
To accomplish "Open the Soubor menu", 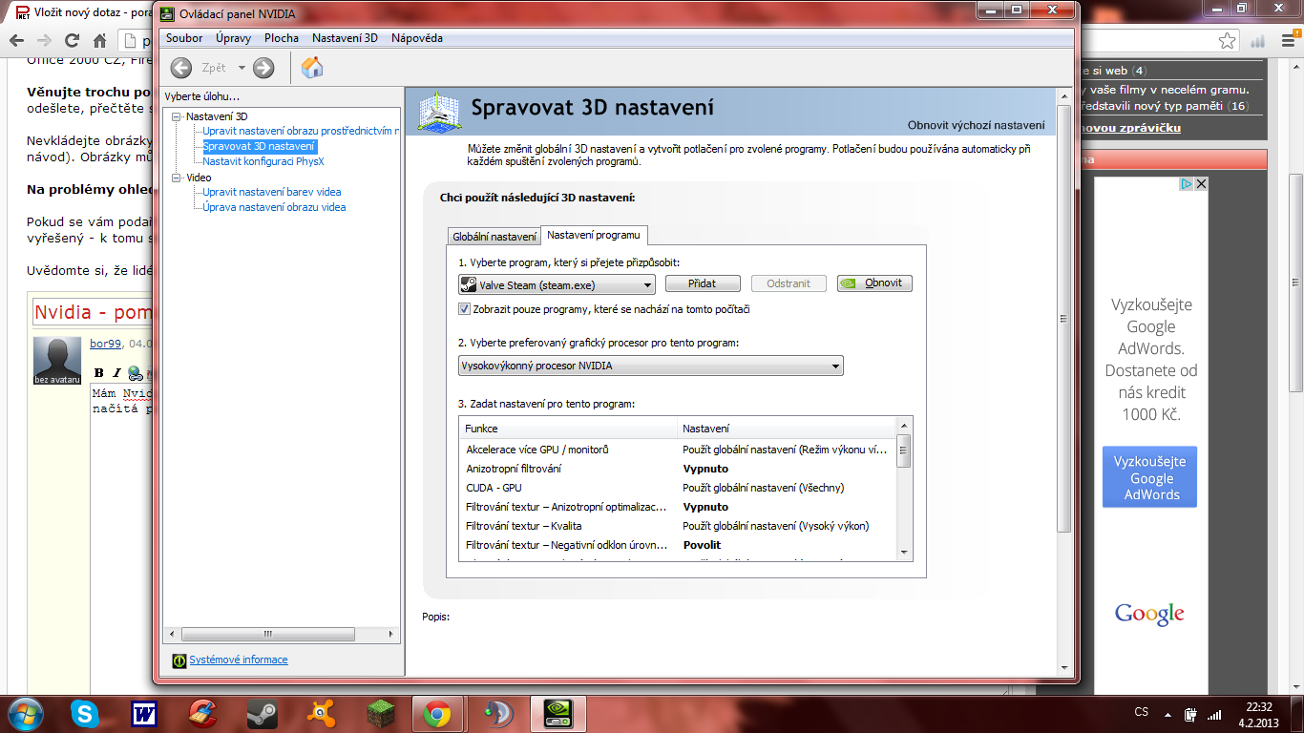I will click(x=184, y=38).
